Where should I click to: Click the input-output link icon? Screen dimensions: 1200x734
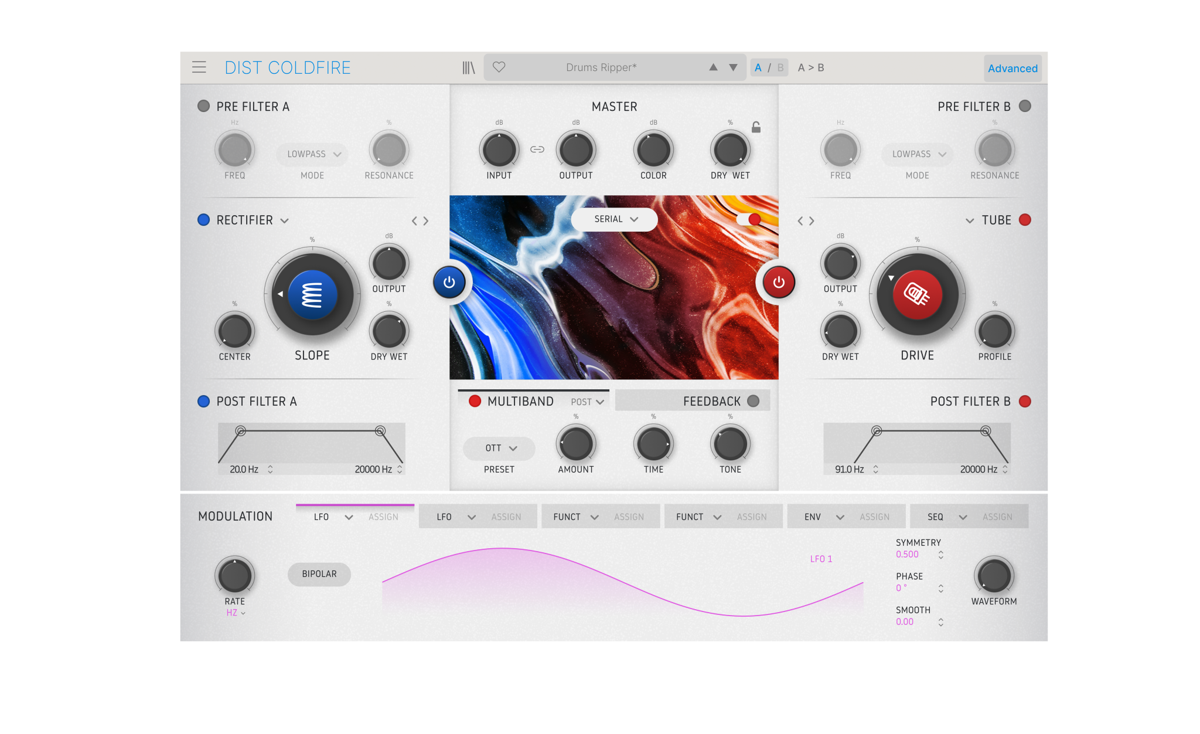[537, 149]
